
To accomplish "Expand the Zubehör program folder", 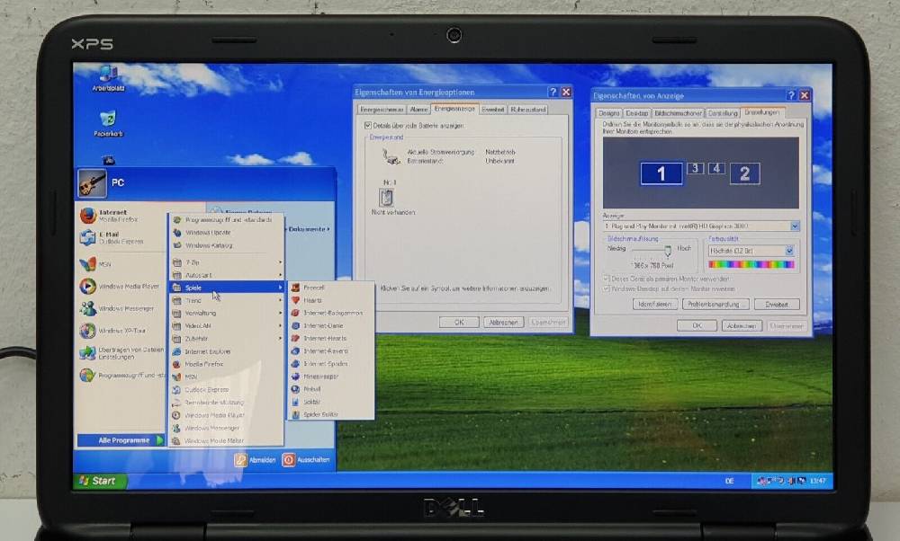I will point(227,338).
